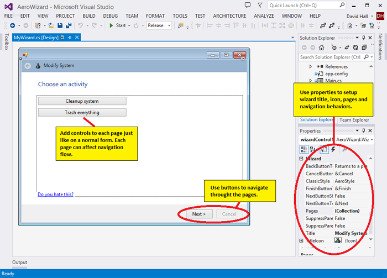The image size is (387, 278).
Task: Click the Align Lefts format icon
Action: 210,25
